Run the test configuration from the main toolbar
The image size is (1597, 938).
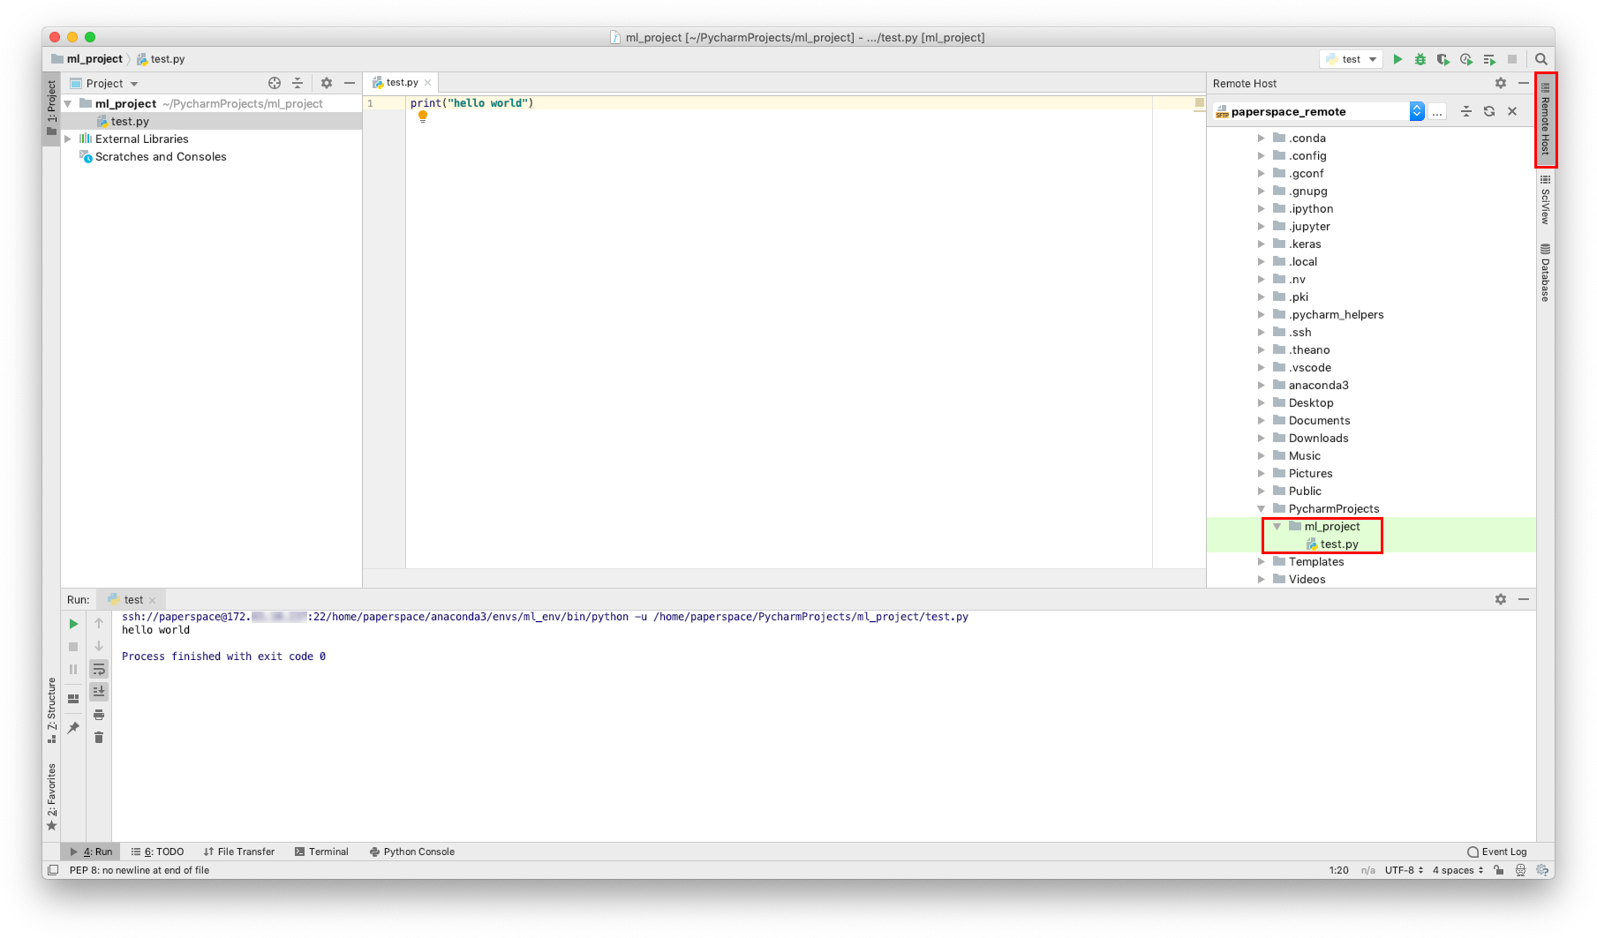(1397, 59)
